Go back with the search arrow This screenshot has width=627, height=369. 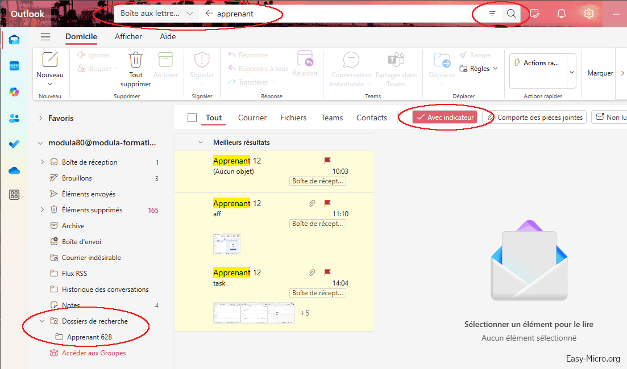[x=209, y=14]
